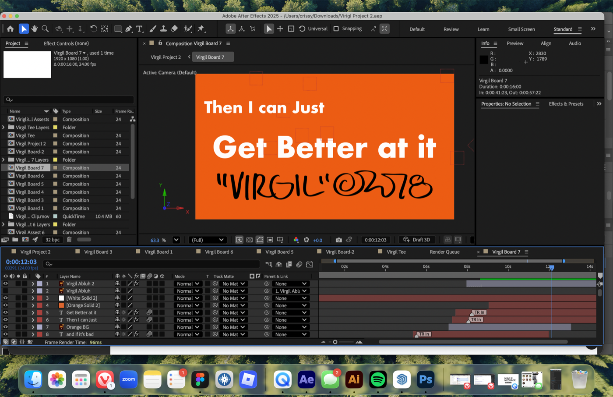
Task: Expand the Orange BG layer properties
Action: (33, 327)
